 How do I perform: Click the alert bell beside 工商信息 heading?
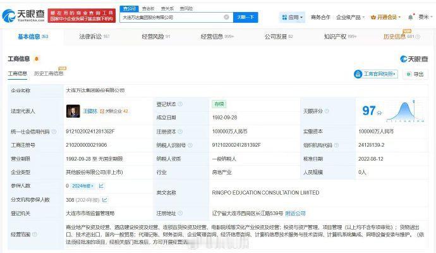point(37,59)
